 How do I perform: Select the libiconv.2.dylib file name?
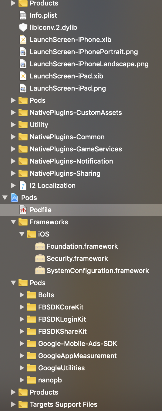tap(53, 27)
